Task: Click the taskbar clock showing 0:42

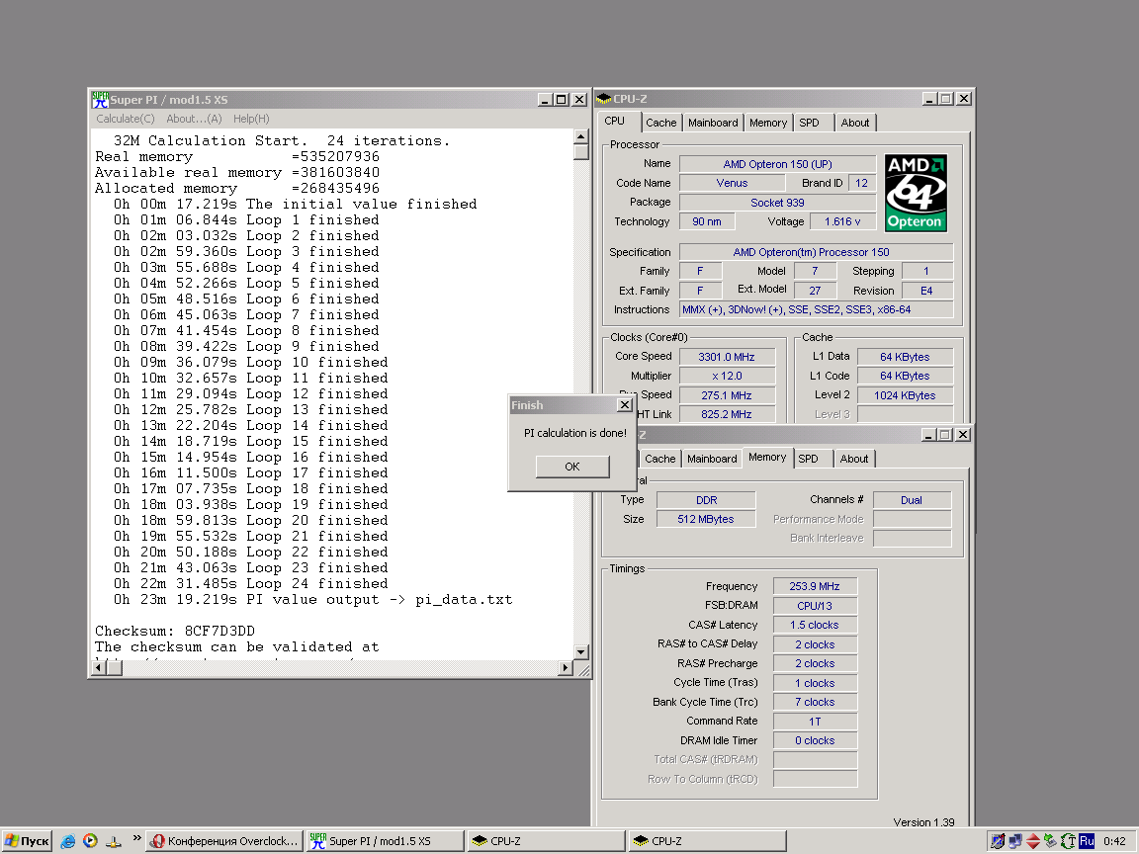Action: 1114,841
